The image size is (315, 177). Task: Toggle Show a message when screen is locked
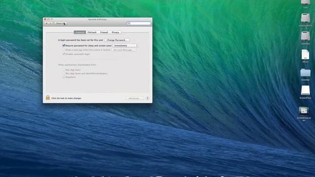click(x=63, y=50)
